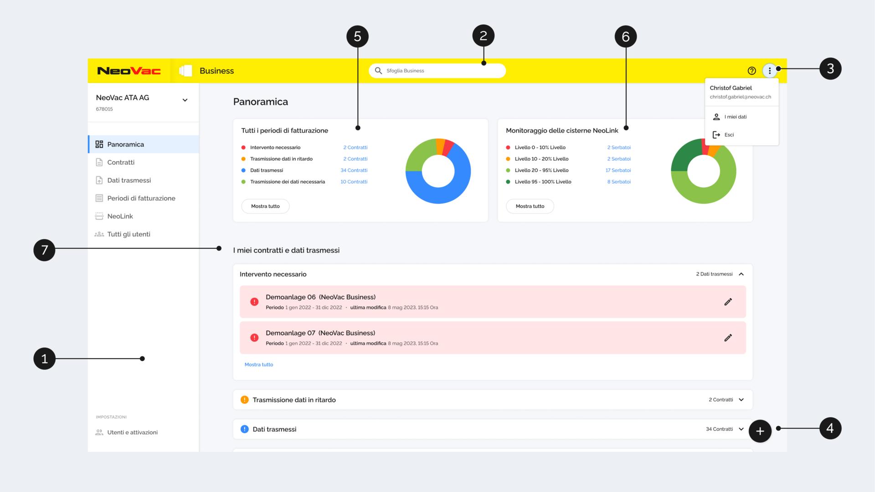Click the NeoVac logo
875x492 pixels.
click(129, 71)
